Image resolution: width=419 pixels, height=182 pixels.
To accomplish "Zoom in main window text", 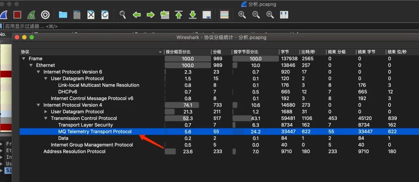I will tap(242, 15).
